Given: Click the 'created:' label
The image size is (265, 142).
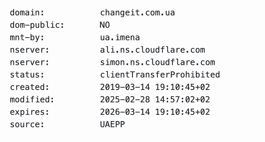Looking at the screenshot, I should (30, 87).
